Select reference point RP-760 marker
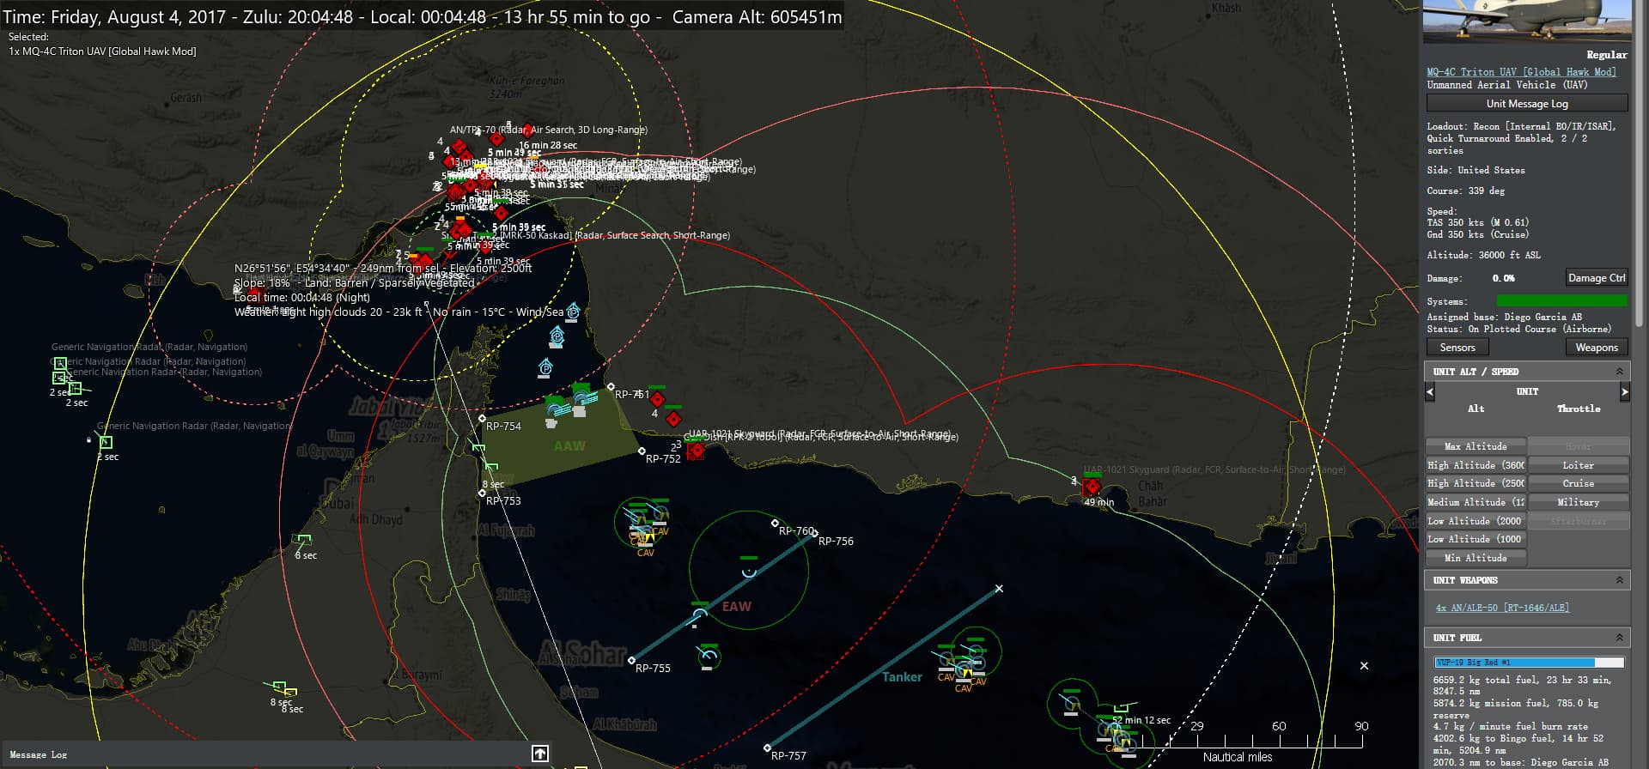Image resolution: width=1649 pixels, height=769 pixels. pyautogui.click(x=775, y=523)
